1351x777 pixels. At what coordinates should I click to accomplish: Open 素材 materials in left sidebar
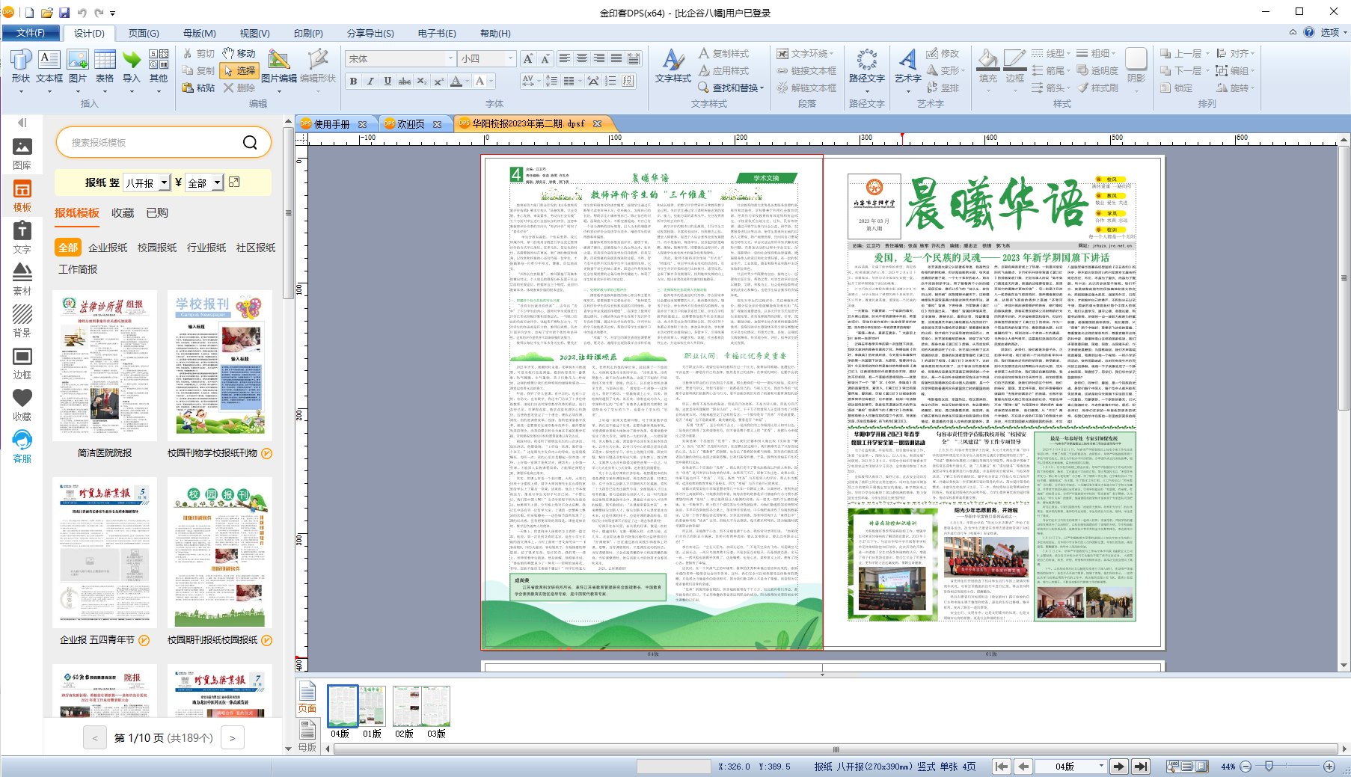pos(22,280)
